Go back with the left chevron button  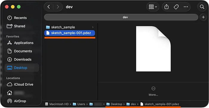(49, 7)
